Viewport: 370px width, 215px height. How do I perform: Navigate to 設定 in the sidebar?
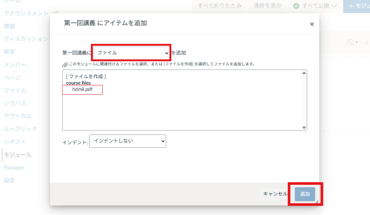coord(9,180)
